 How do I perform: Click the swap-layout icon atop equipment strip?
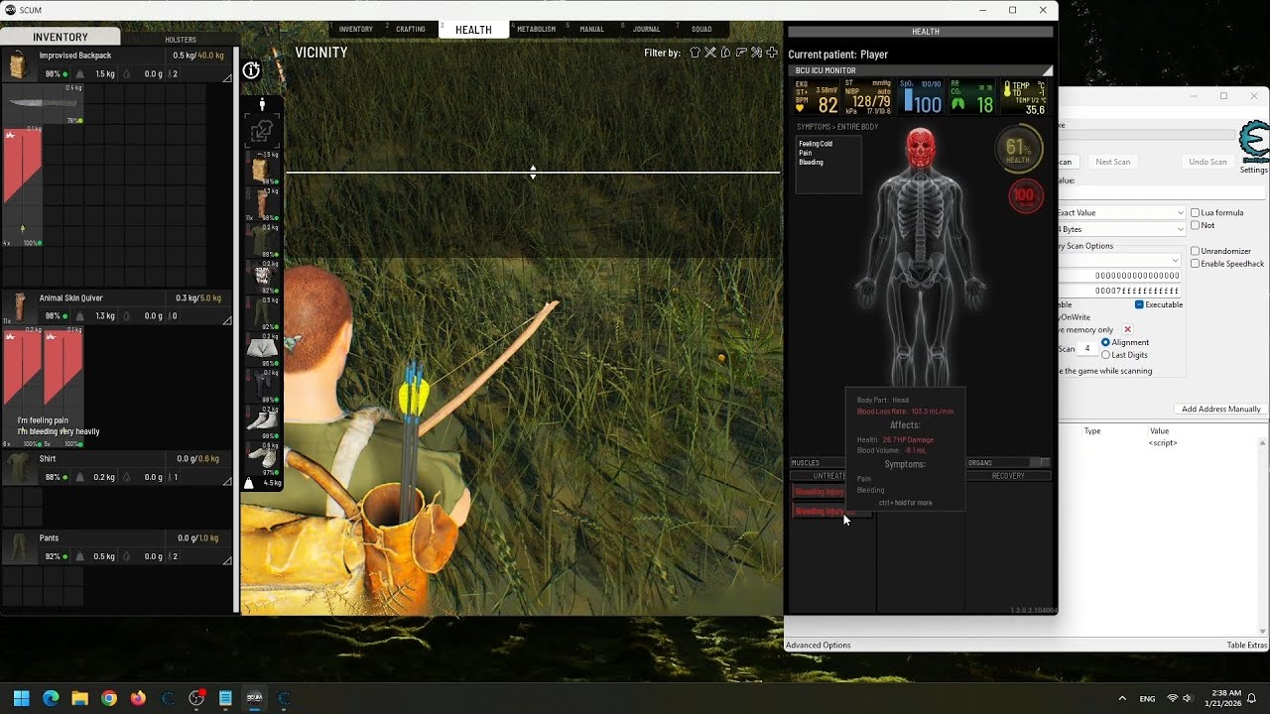point(262,131)
